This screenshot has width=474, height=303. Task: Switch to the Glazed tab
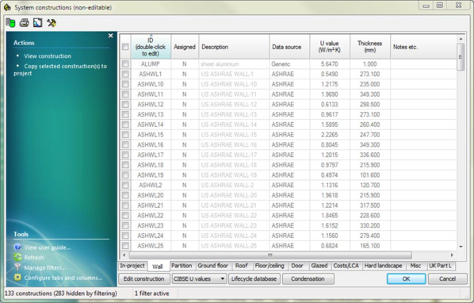[319, 266]
